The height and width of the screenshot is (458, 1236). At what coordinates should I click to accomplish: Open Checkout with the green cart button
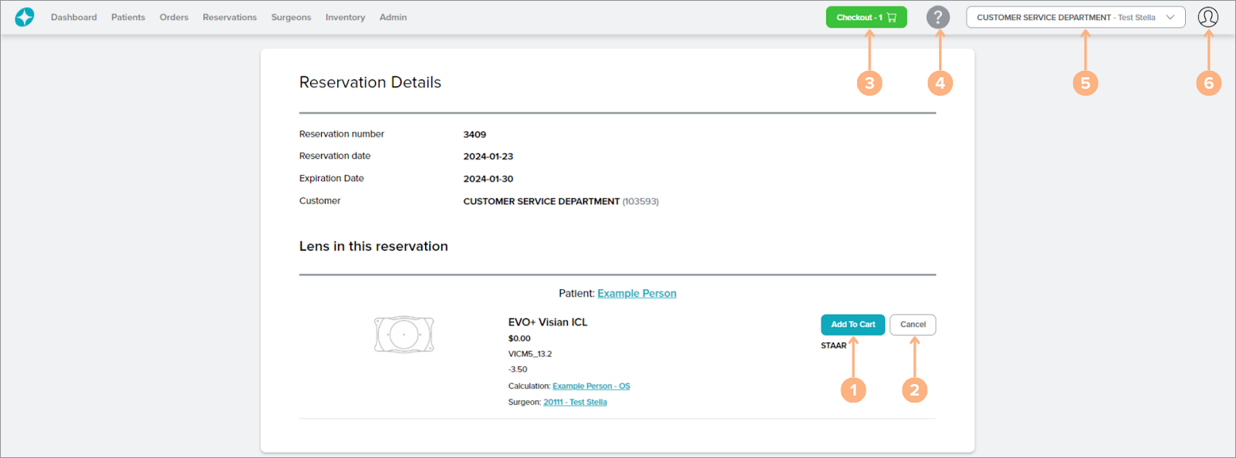point(866,17)
